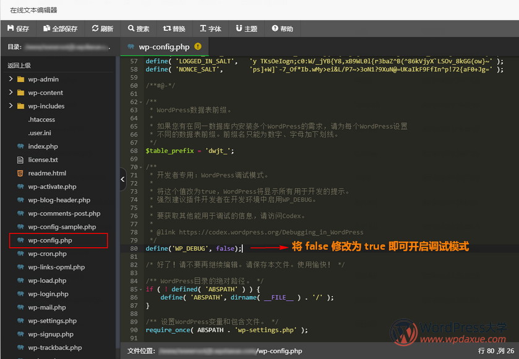Screen dimensions: 519x359
Task: Collapse the file sidebar with arrow handle
Action: pos(122,179)
